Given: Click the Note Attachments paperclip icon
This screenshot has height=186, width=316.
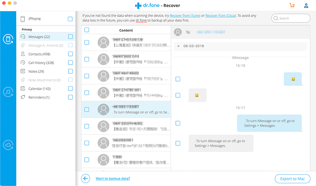Looking at the screenshot, I should click(x=23, y=80).
